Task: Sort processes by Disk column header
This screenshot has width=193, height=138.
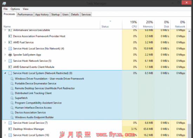Action: tap(162, 25)
